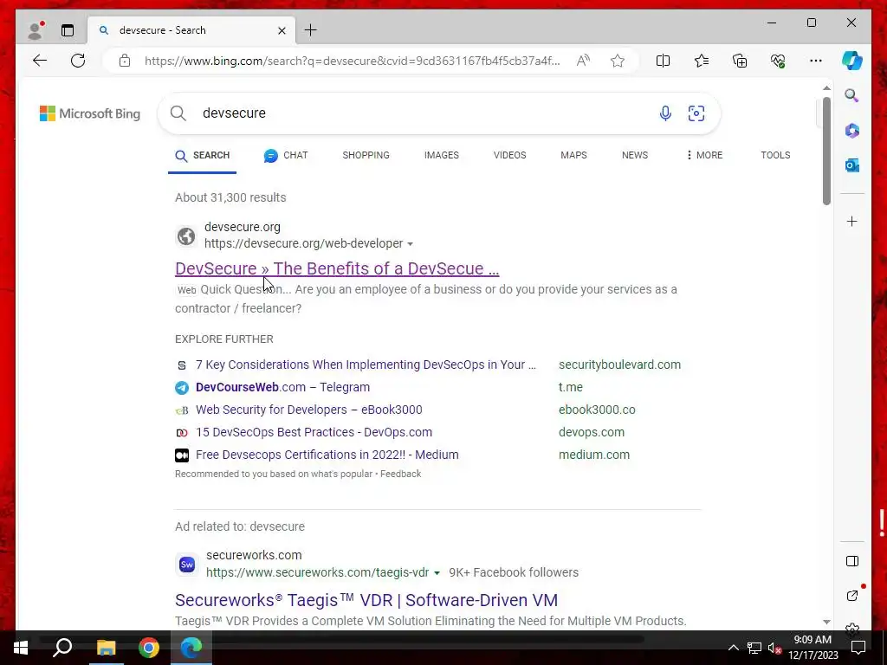This screenshot has height=665, width=887.
Task: Open Secureworks Taegis VDR ad link
Action: point(366,600)
